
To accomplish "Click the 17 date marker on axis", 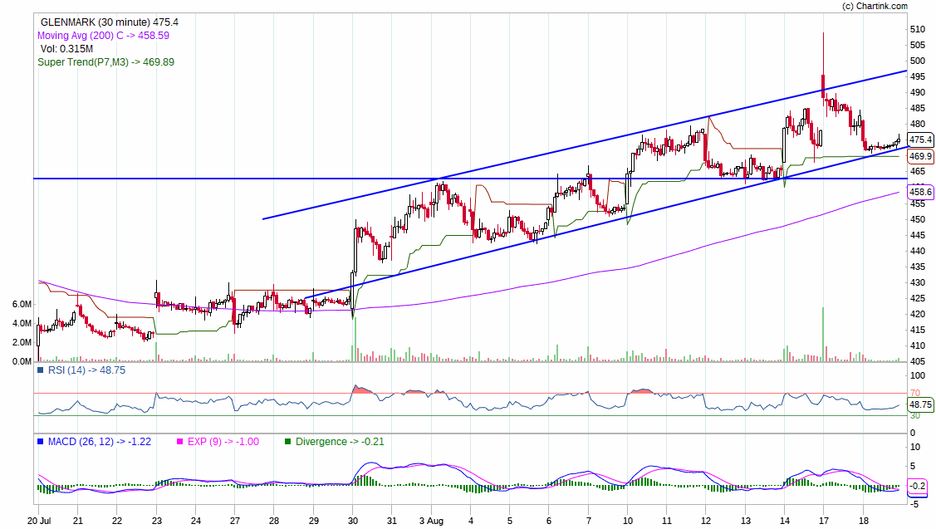I will click(822, 521).
